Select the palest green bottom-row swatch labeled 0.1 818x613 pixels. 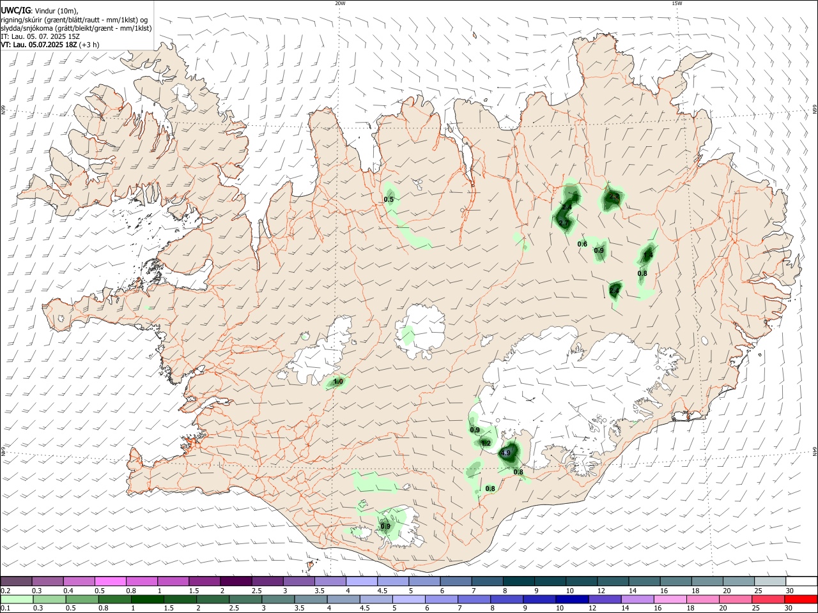pyautogui.click(x=17, y=600)
